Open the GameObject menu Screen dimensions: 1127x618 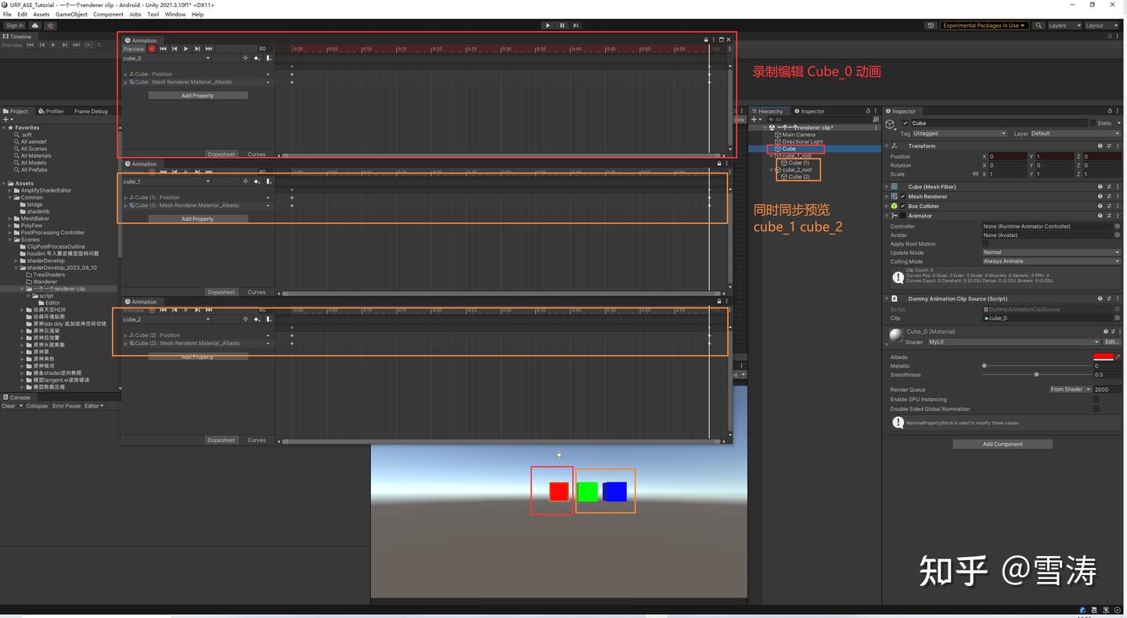(71, 14)
